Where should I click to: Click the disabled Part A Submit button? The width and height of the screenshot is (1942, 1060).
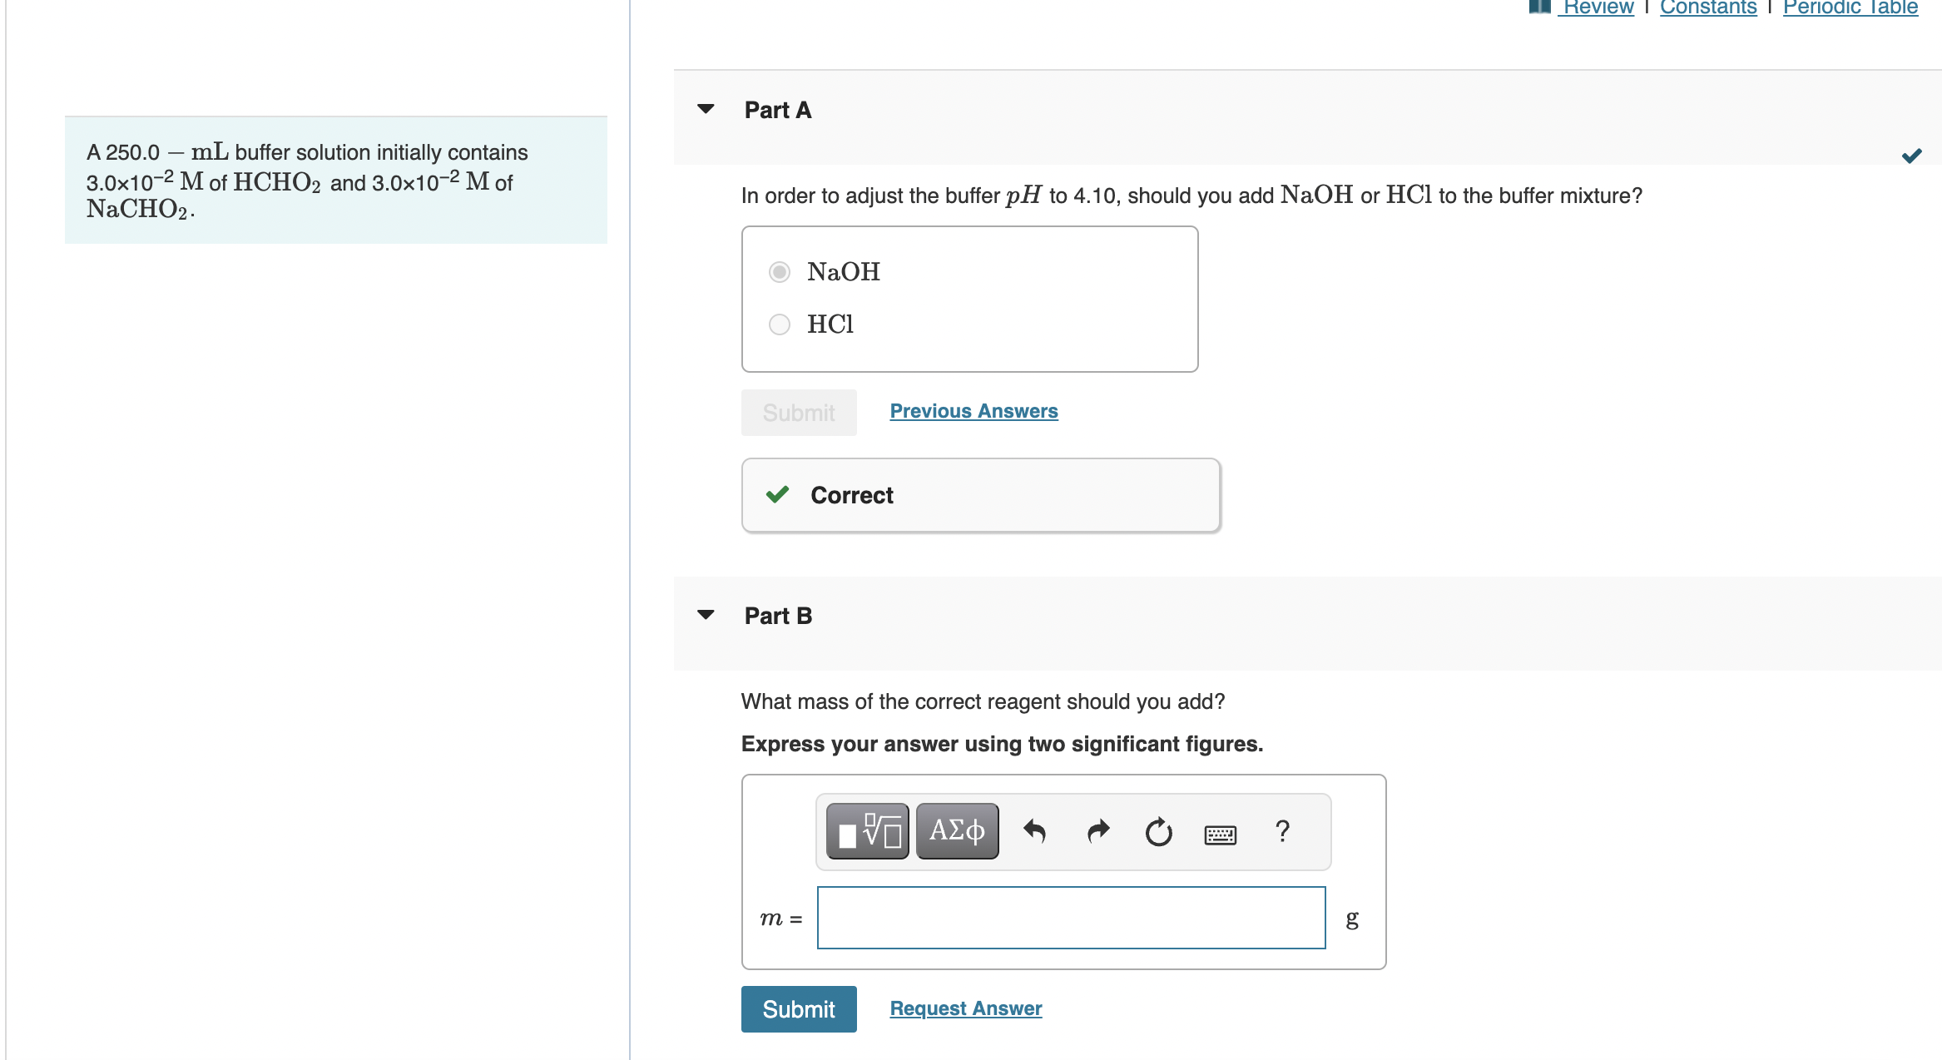pyautogui.click(x=798, y=413)
